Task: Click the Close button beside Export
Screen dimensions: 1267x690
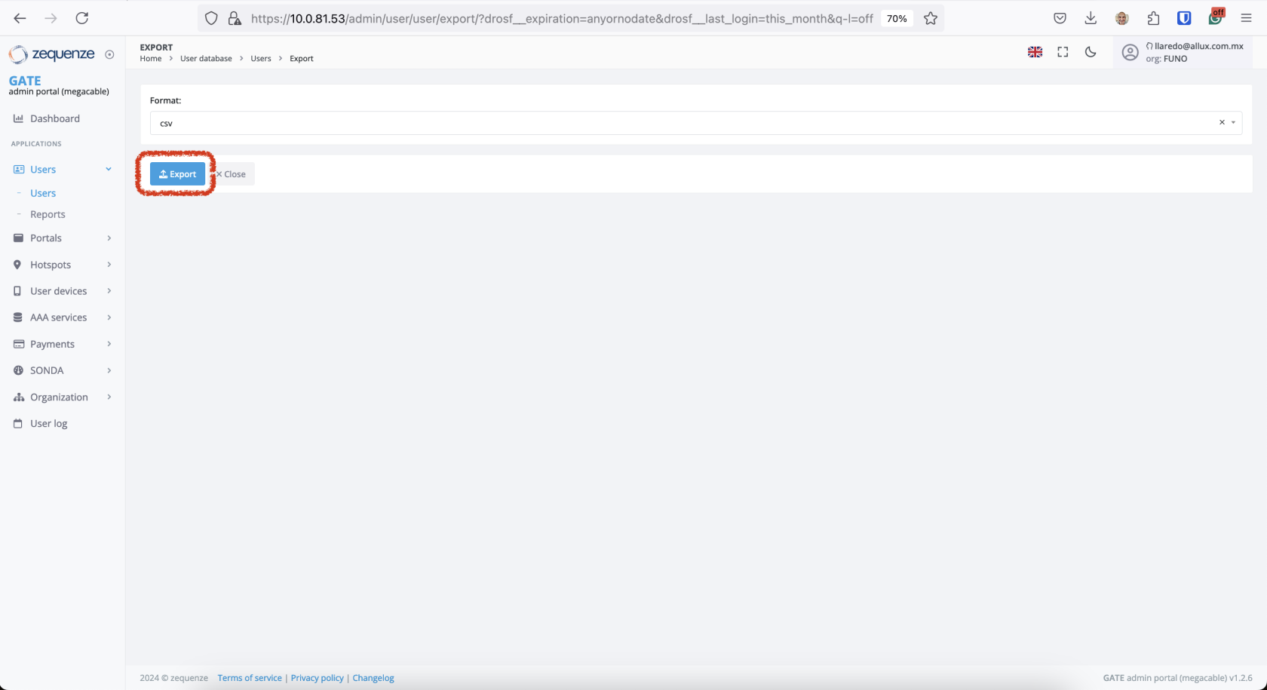Action: pos(232,174)
